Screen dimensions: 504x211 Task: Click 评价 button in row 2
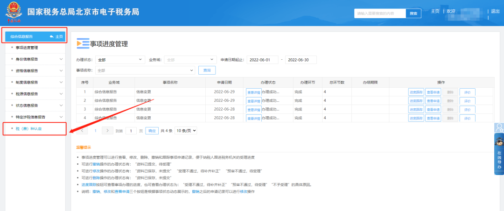[x=467, y=101]
